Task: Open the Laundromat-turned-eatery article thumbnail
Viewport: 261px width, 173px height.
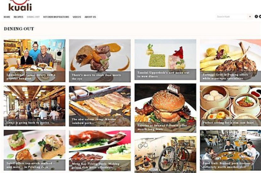Action: point(35,61)
